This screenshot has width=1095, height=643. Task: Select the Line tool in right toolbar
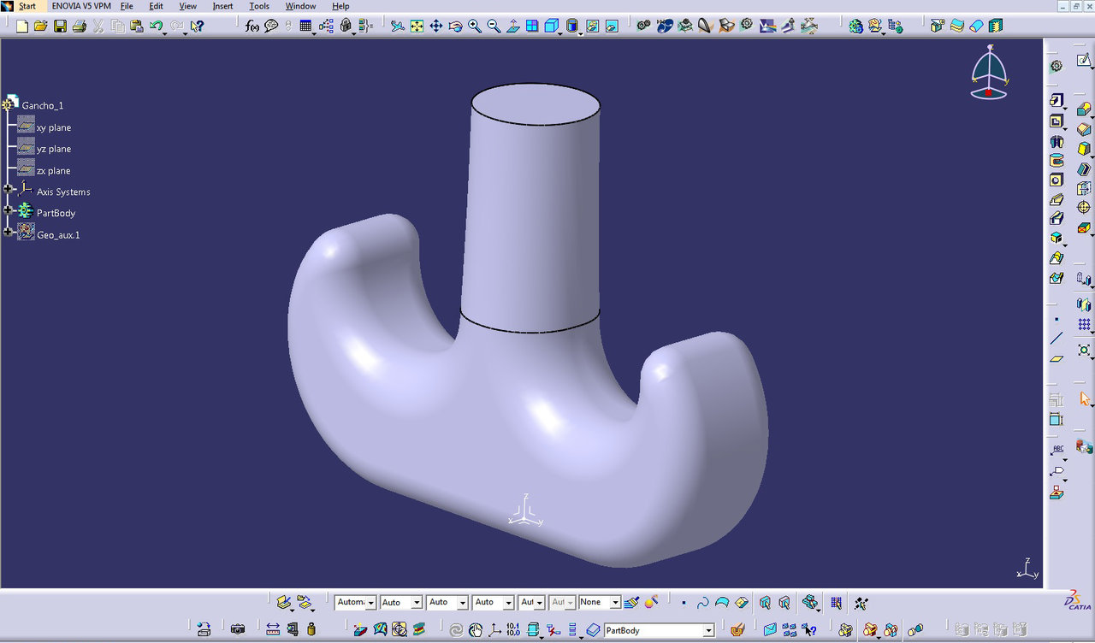point(1057,339)
